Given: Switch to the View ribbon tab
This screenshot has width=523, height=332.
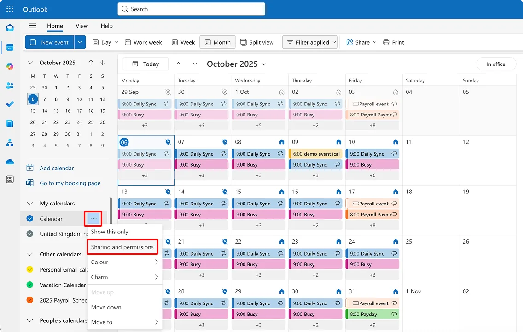Looking at the screenshot, I should click(x=81, y=26).
